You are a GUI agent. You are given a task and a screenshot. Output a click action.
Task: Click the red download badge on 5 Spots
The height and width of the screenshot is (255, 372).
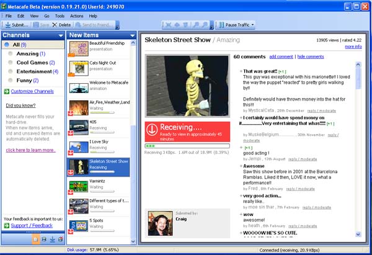tap(71, 231)
